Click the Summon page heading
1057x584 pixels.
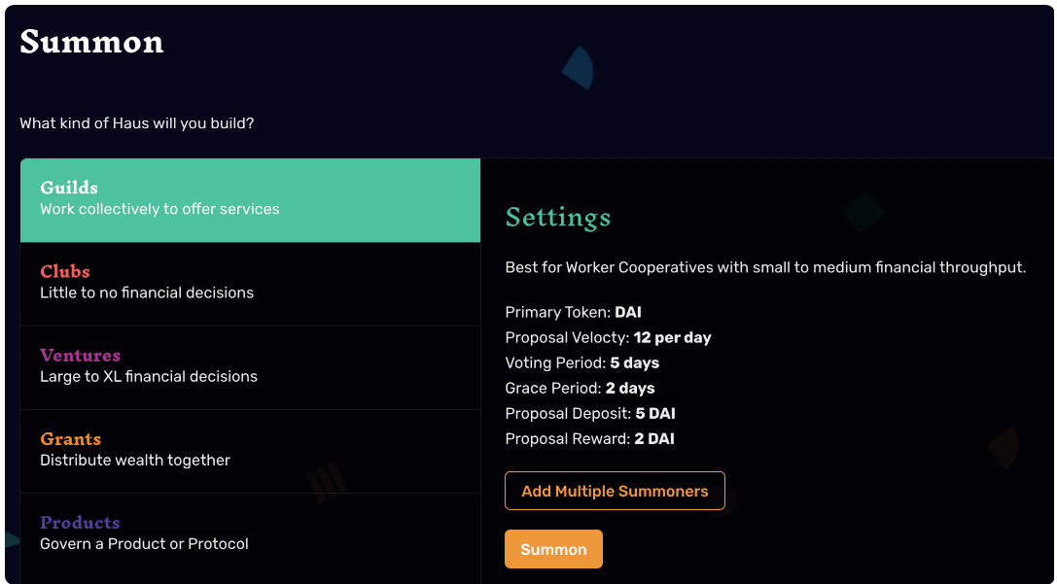pos(91,42)
